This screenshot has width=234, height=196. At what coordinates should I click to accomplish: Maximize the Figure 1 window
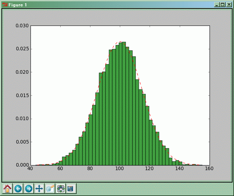(x=222, y=5)
